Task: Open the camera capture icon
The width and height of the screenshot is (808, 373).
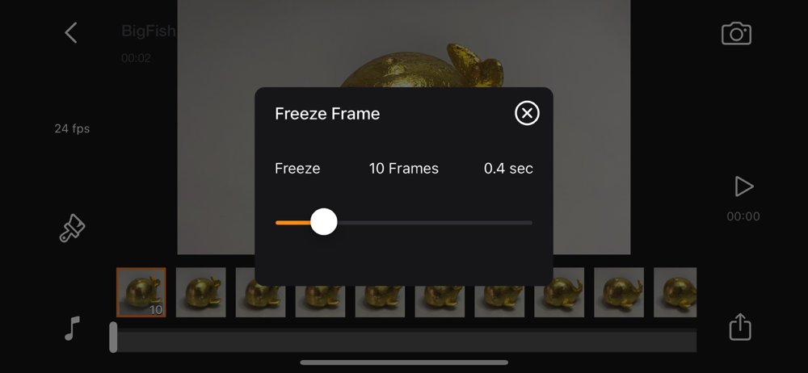Action: (736, 33)
